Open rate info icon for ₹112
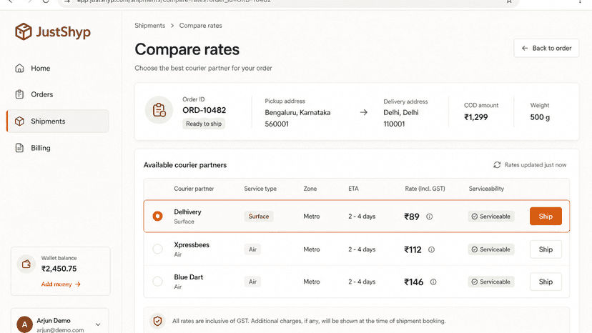The image size is (592, 333). pos(431,249)
